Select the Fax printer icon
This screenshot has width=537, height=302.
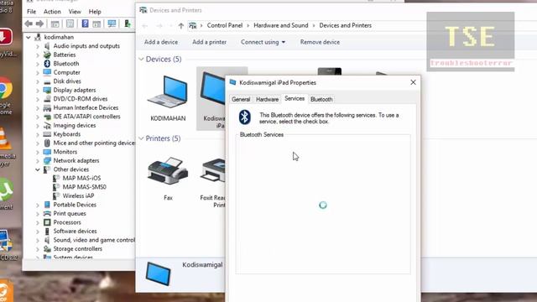click(168, 170)
